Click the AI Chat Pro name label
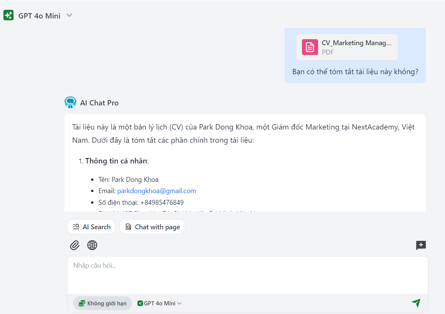The image size is (445, 314). click(x=99, y=103)
